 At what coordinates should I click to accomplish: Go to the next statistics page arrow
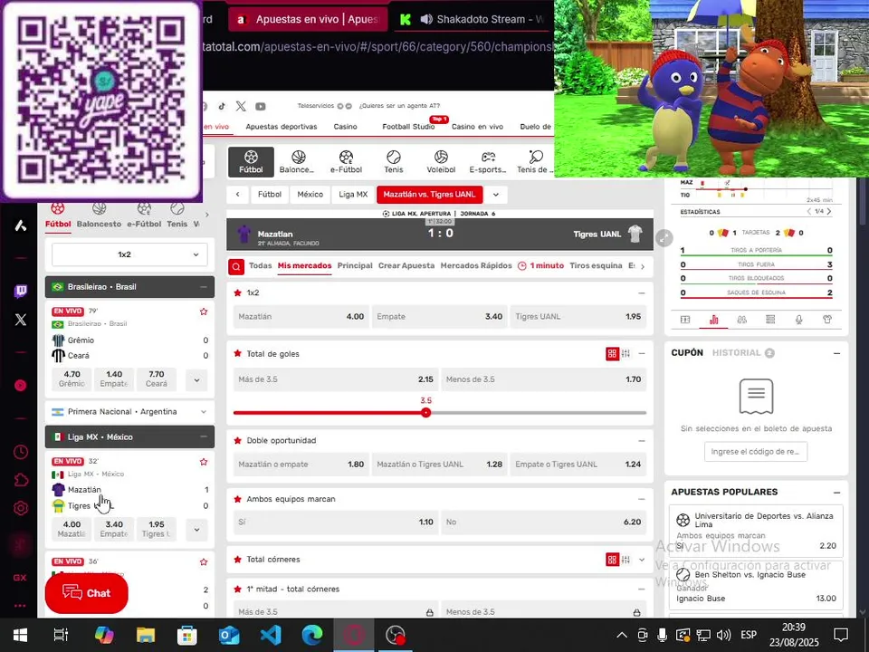829,211
